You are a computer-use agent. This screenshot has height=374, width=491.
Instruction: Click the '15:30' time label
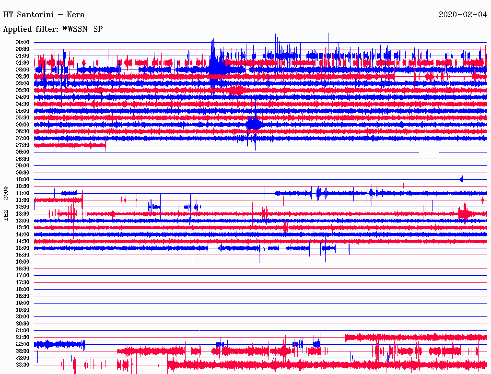point(23,255)
